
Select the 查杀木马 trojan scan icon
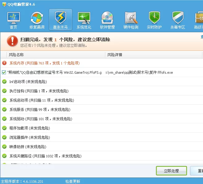point(61,20)
